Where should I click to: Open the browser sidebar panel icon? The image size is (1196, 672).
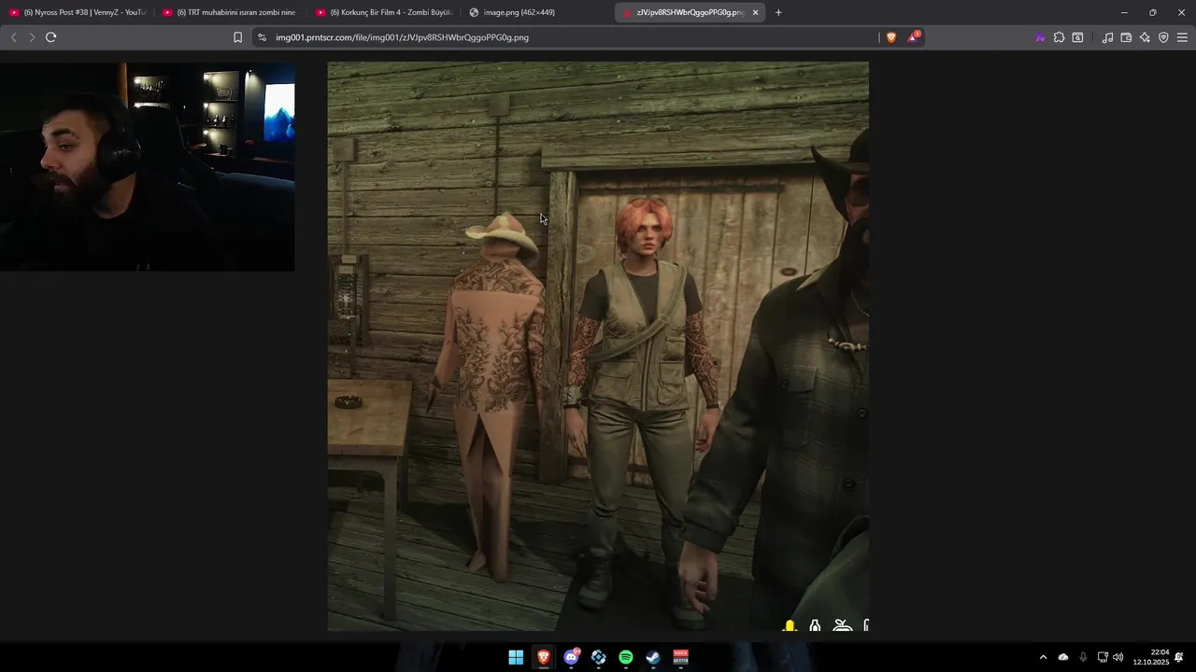pyautogui.click(x=1077, y=37)
